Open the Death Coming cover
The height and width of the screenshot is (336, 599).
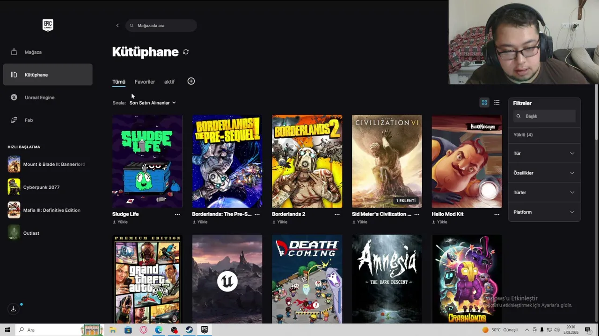[x=307, y=279]
